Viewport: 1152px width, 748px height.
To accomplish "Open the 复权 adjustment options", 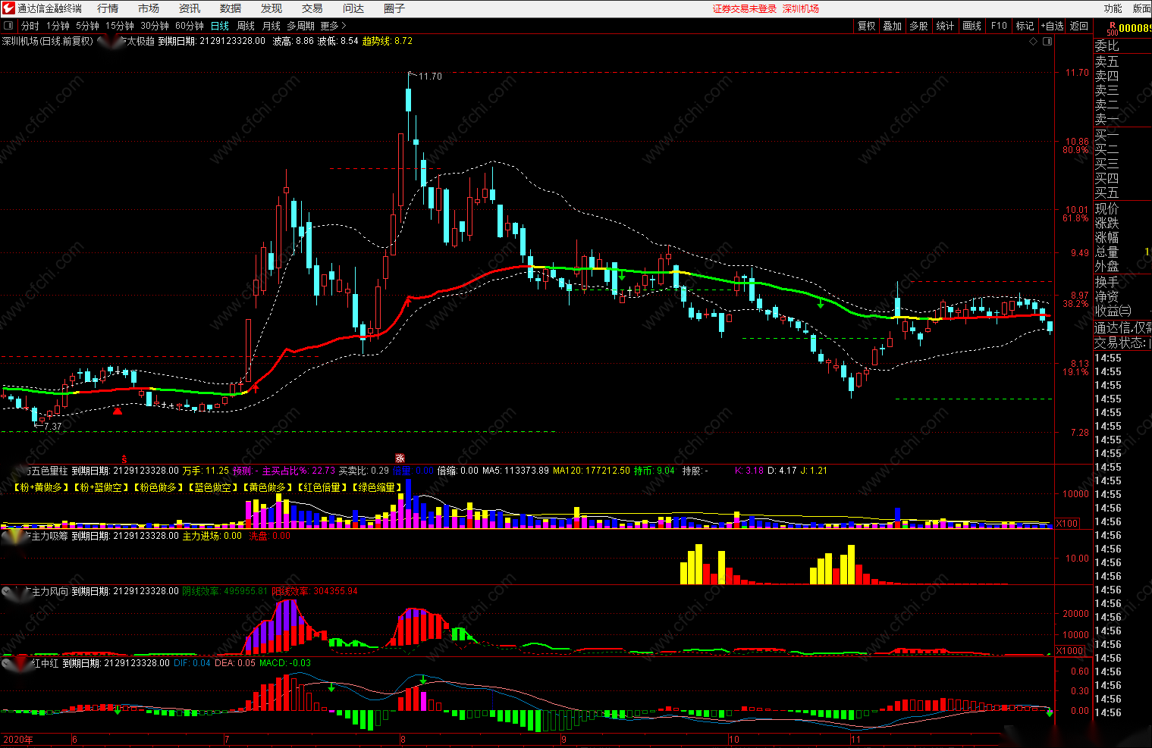I will pos(867,26).
